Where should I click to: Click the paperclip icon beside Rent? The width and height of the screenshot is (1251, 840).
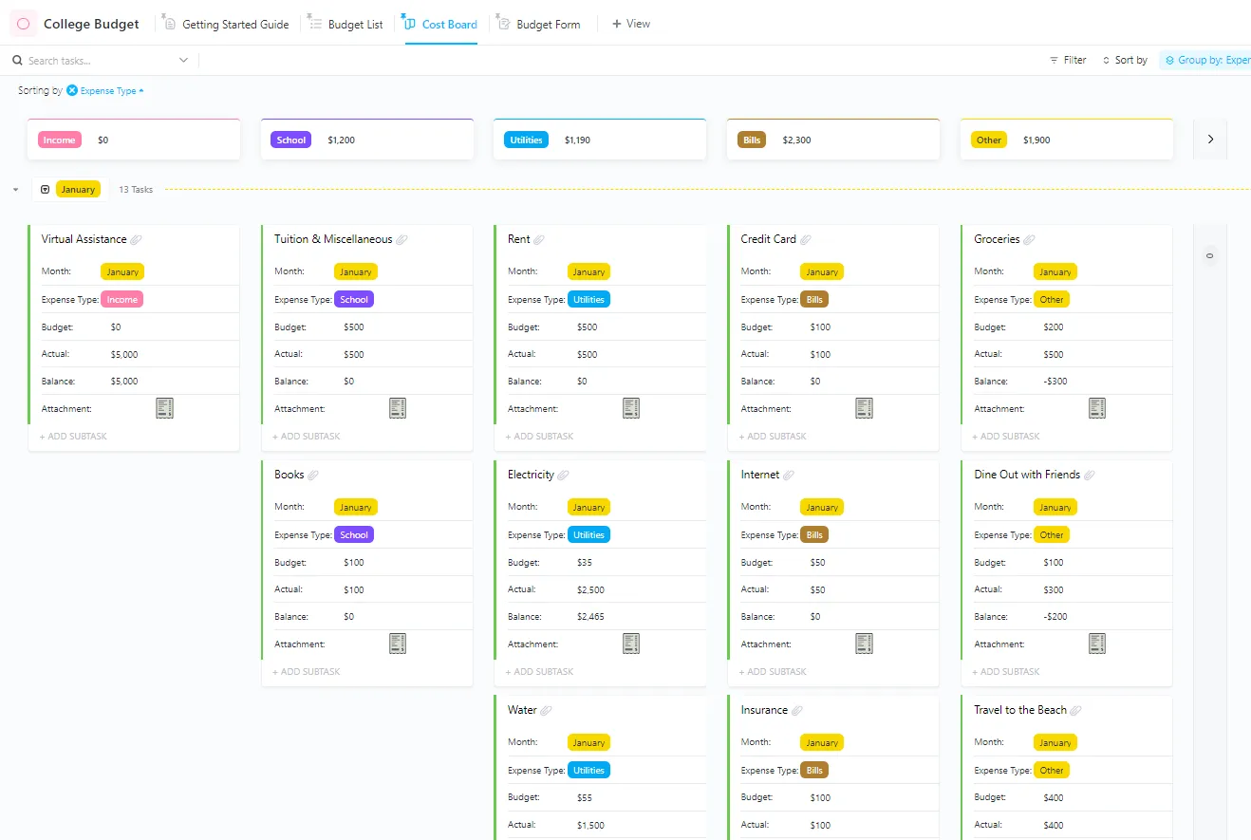tap(540, 240)
